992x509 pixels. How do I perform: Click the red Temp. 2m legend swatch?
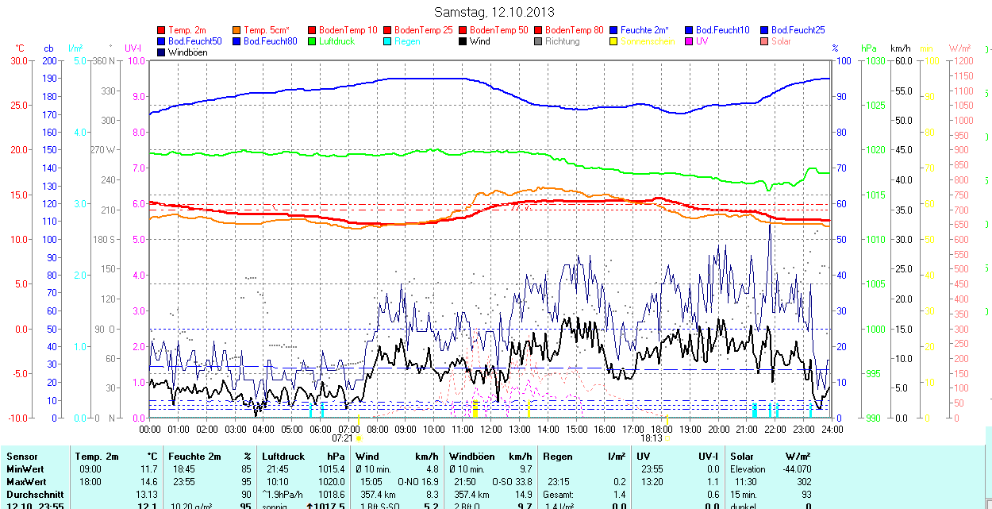[163, 30]
